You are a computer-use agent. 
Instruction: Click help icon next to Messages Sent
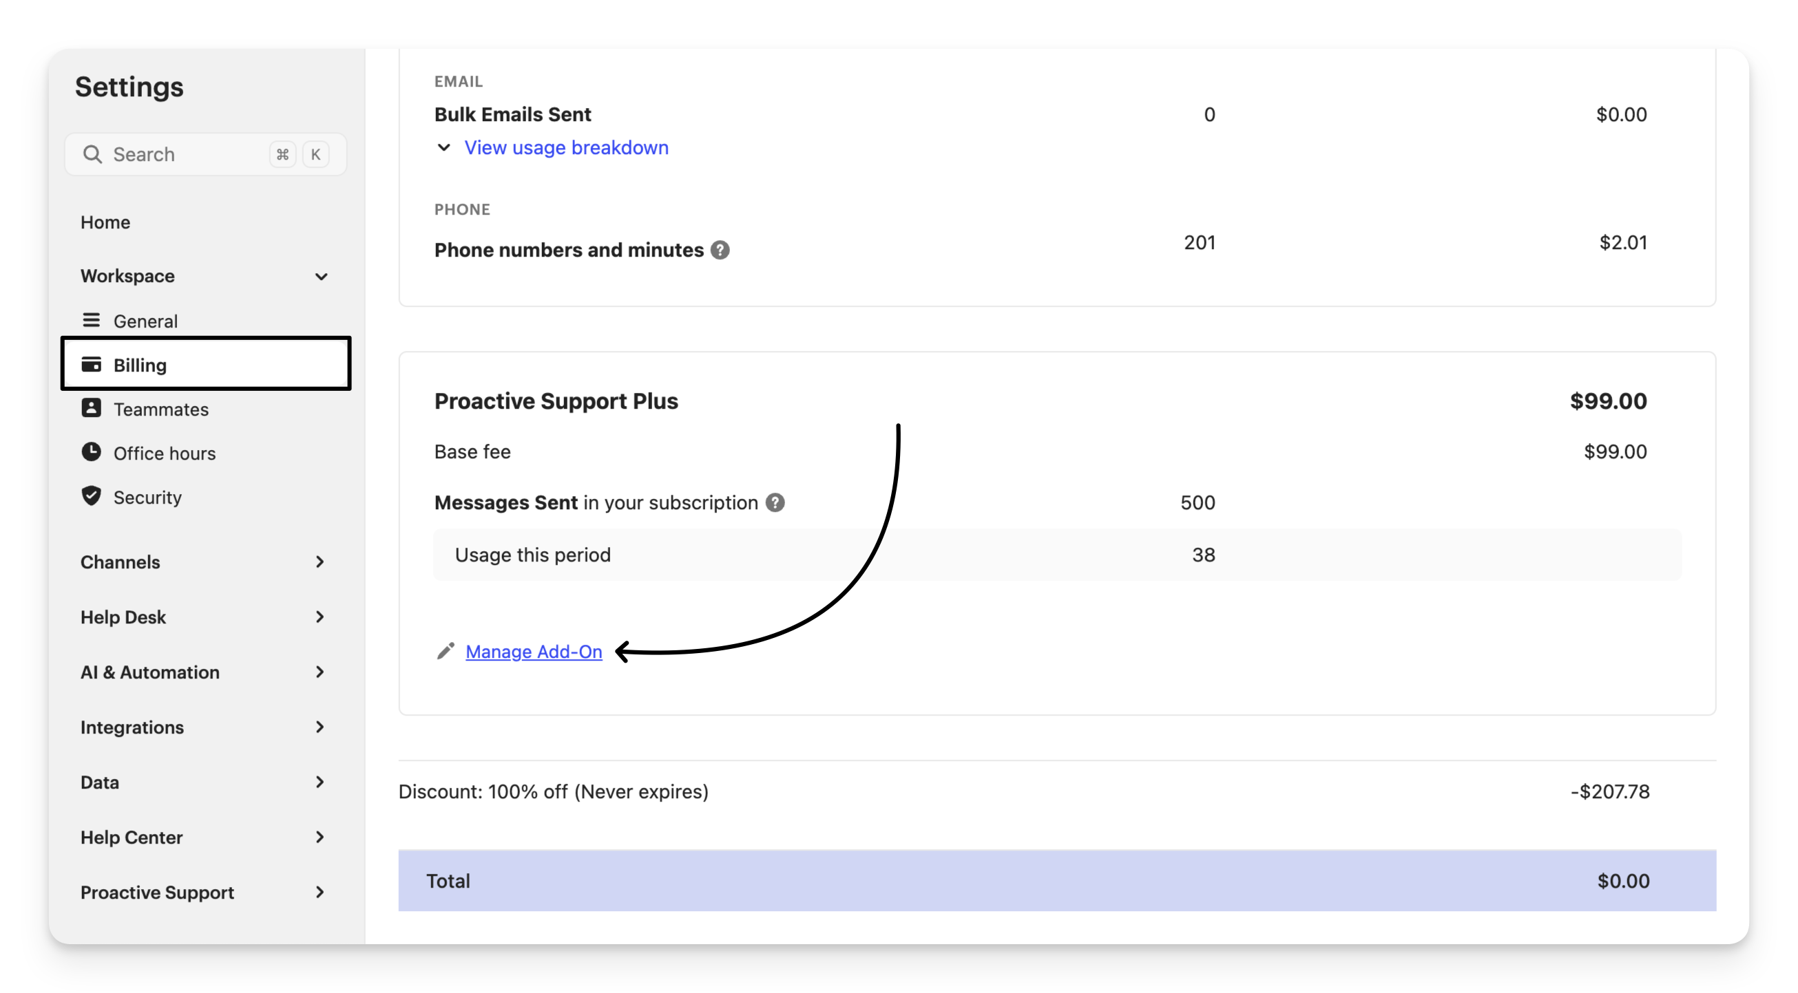pyautogui.click(x=775, y=503)
